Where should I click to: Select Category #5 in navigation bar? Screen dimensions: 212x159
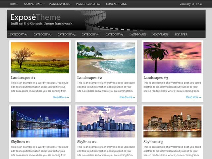[x=115, y=34]
